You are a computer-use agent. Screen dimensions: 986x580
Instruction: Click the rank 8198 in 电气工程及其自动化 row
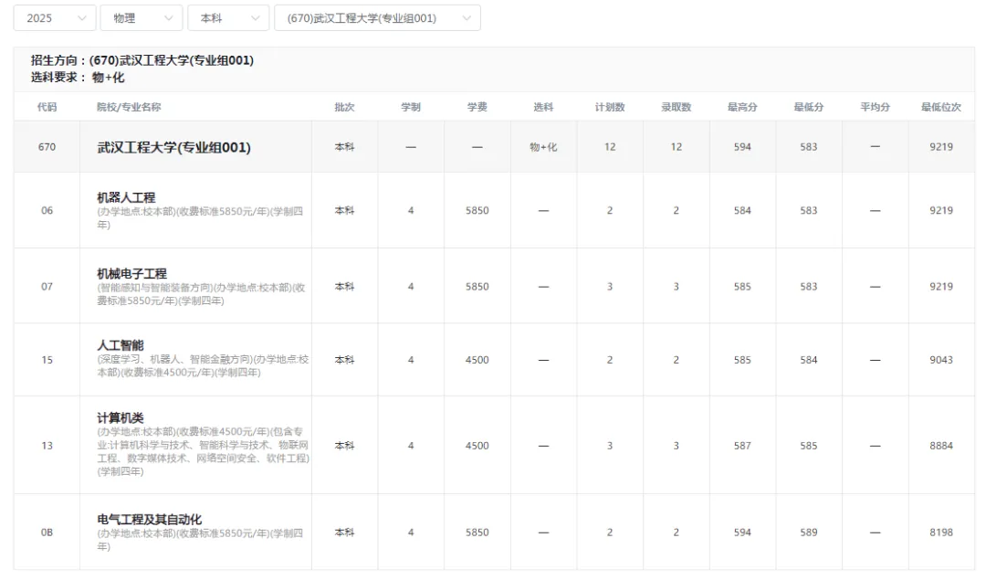coord(941,533)
